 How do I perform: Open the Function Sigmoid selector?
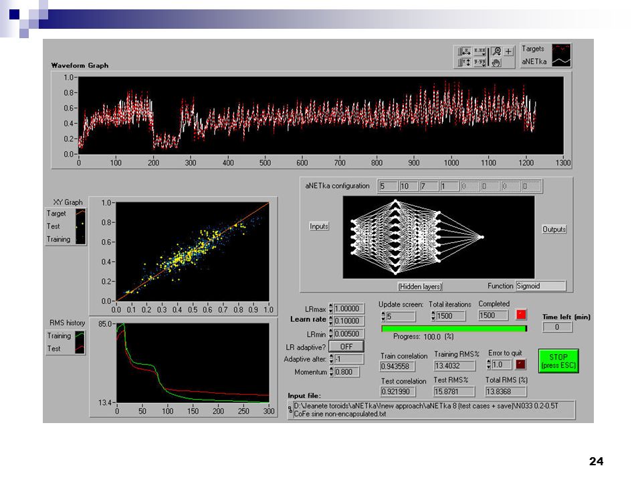540,286
